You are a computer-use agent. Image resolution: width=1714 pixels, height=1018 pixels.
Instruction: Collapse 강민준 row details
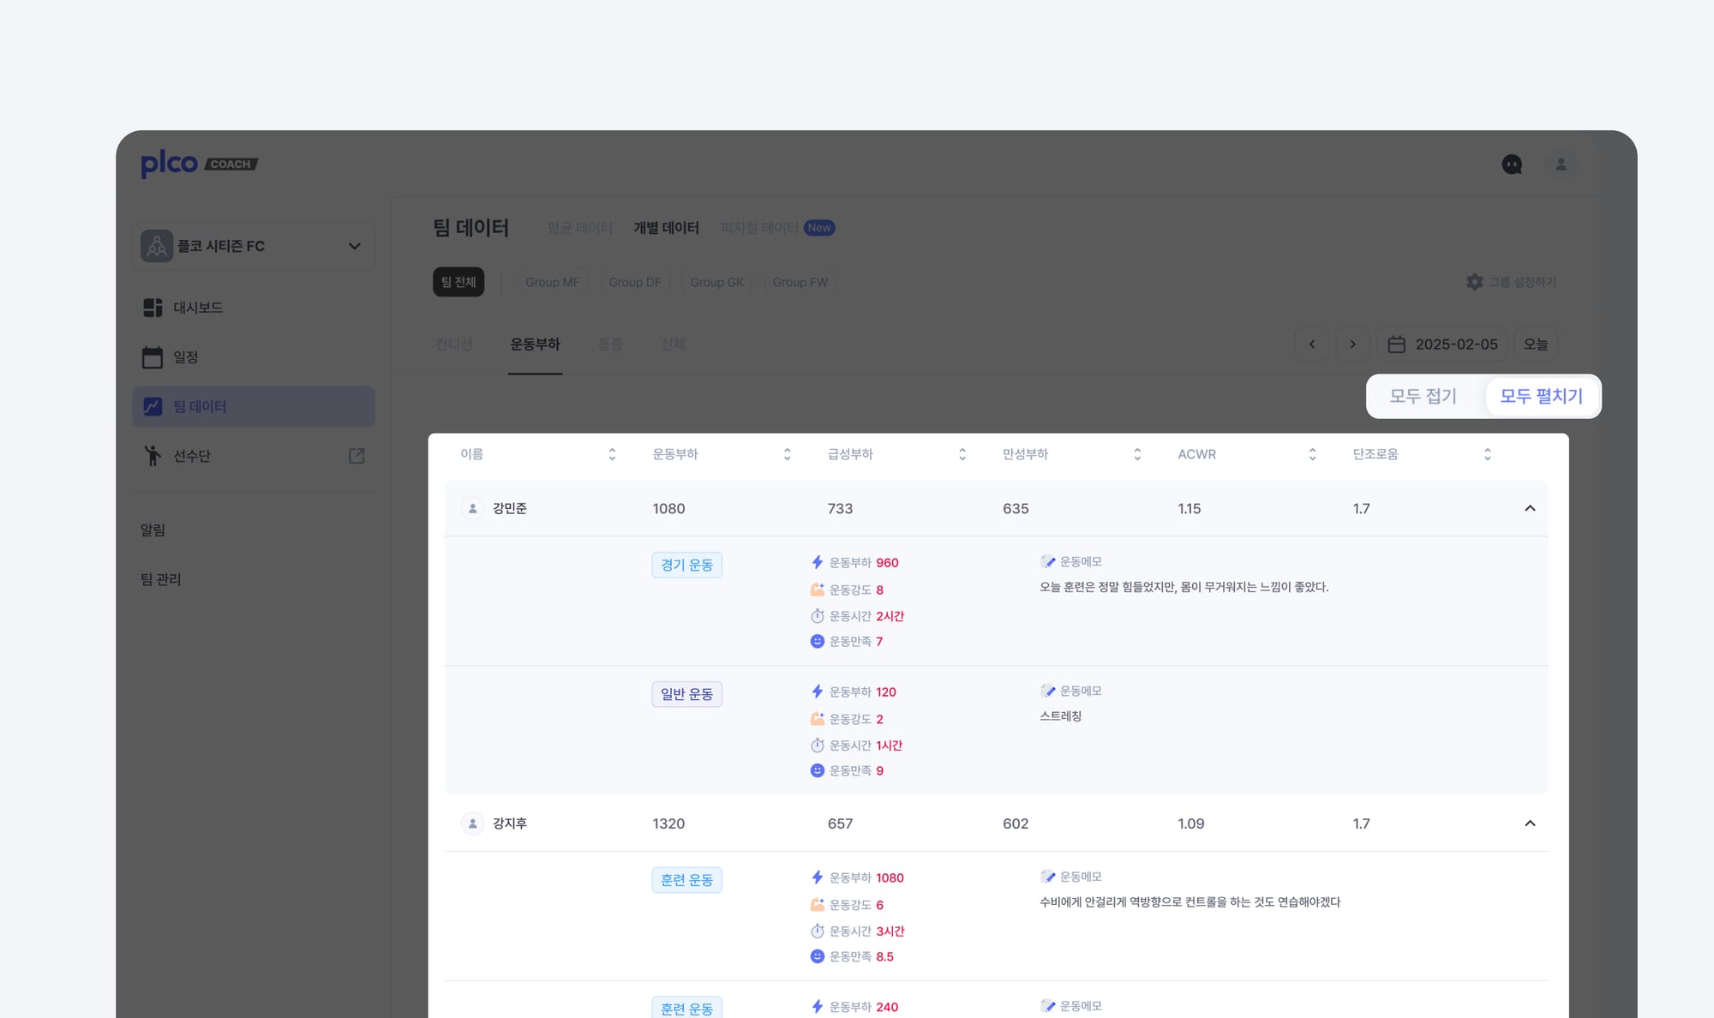[x=1530, y=509]
